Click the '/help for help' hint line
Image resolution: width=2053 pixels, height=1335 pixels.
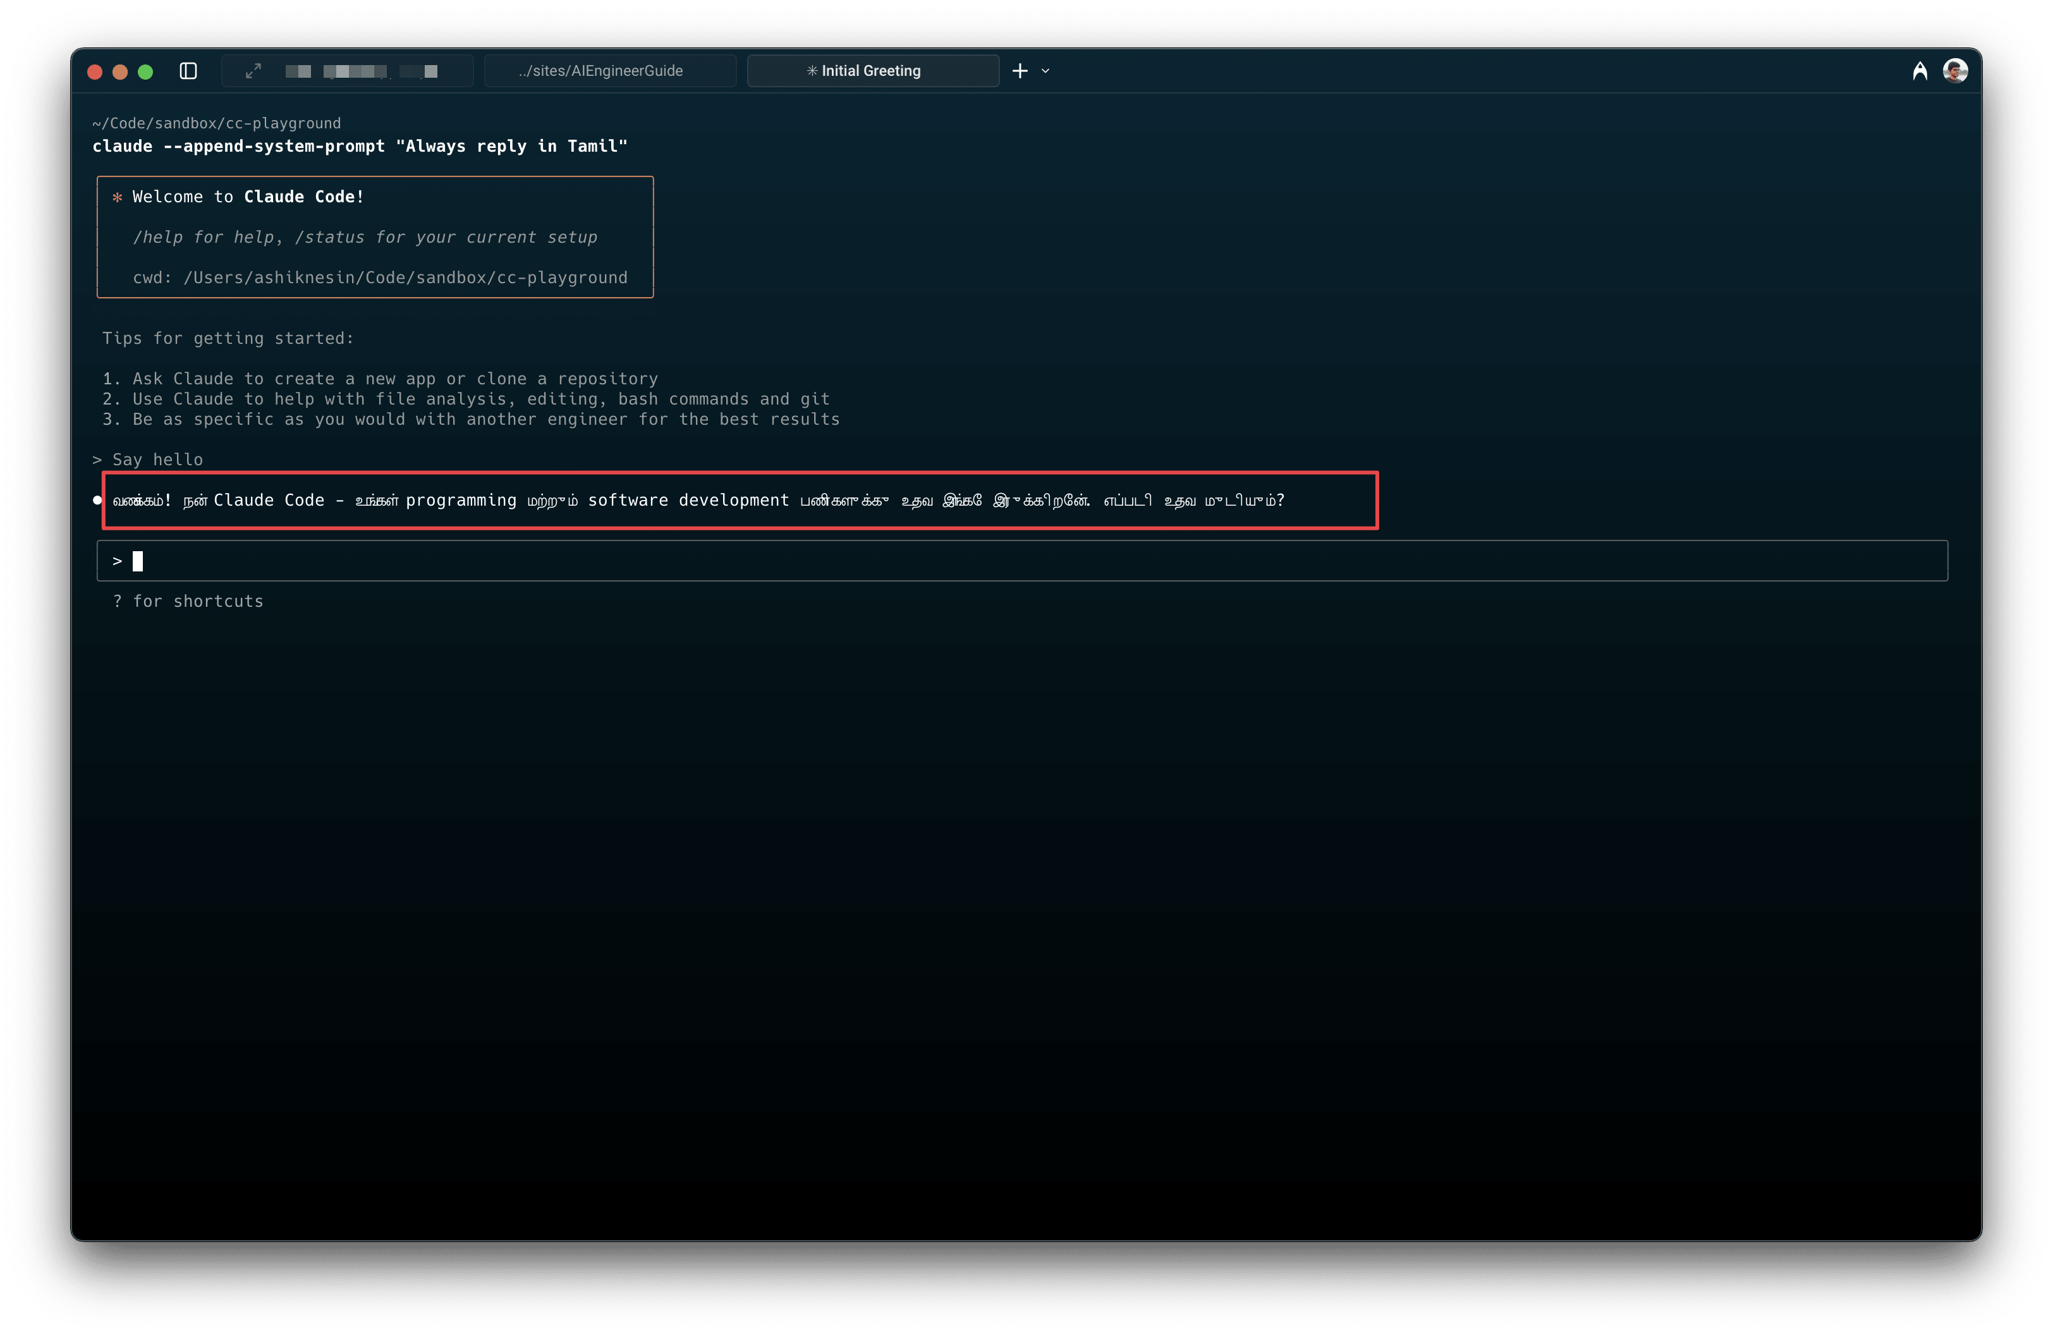point(365,237)
